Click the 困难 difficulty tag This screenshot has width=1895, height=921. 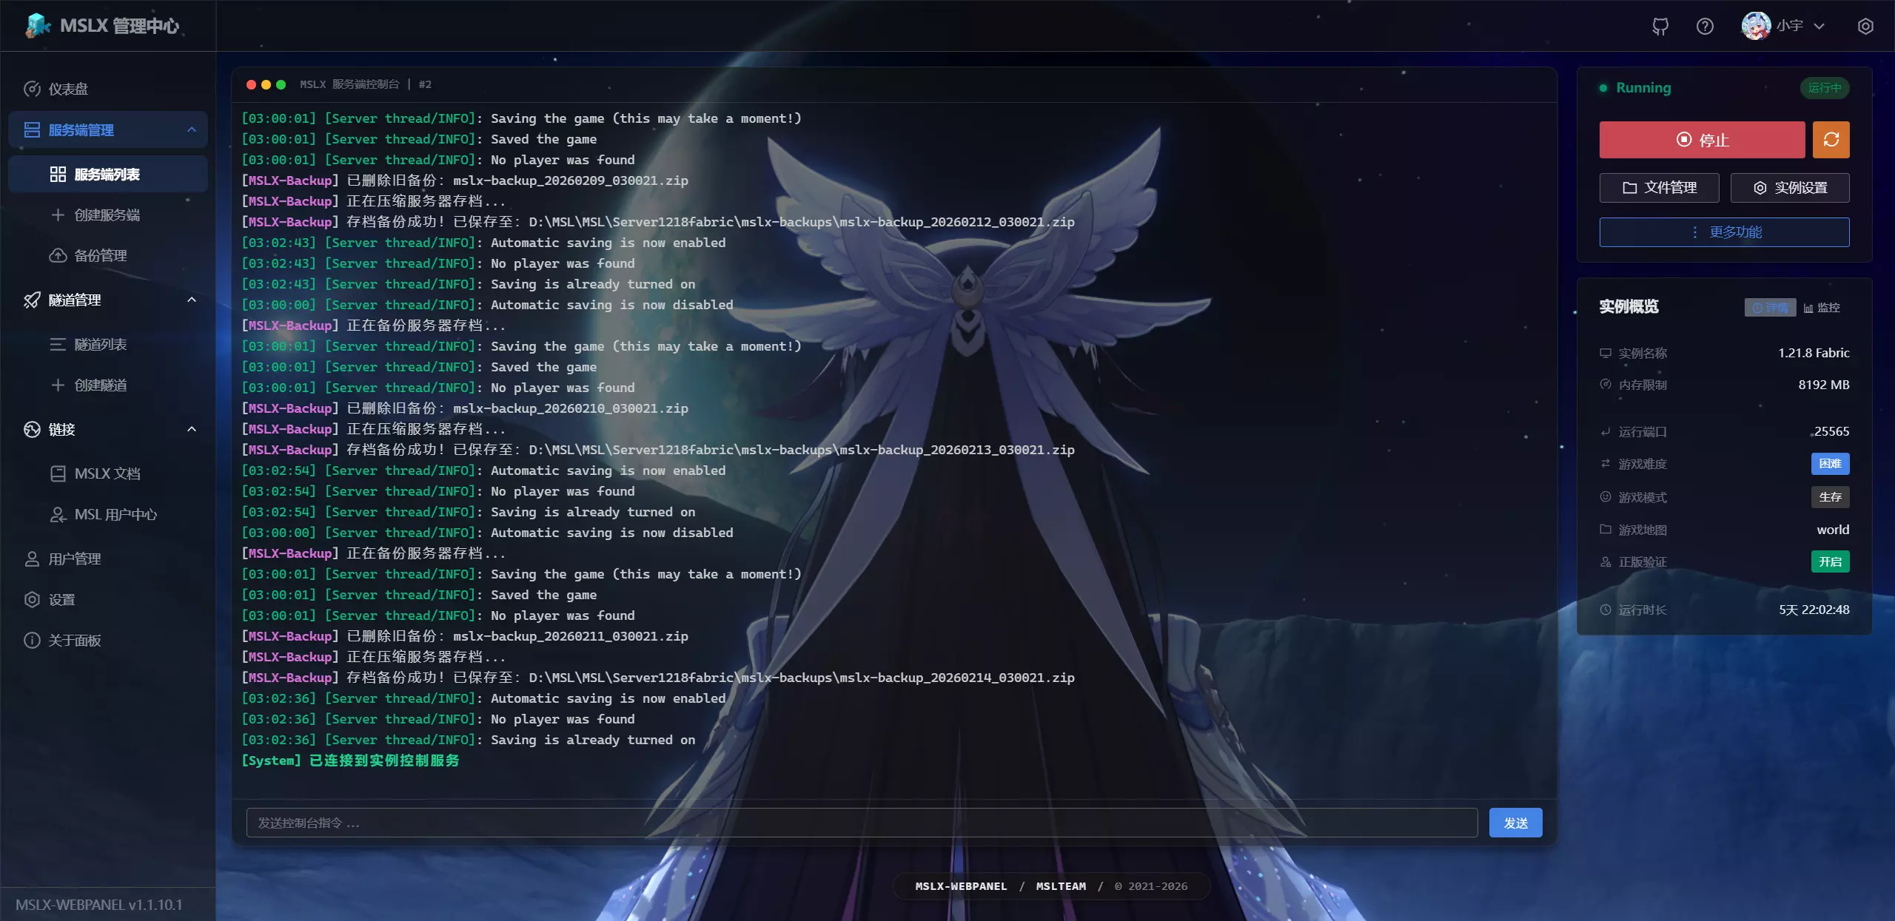click(1830, 464)
